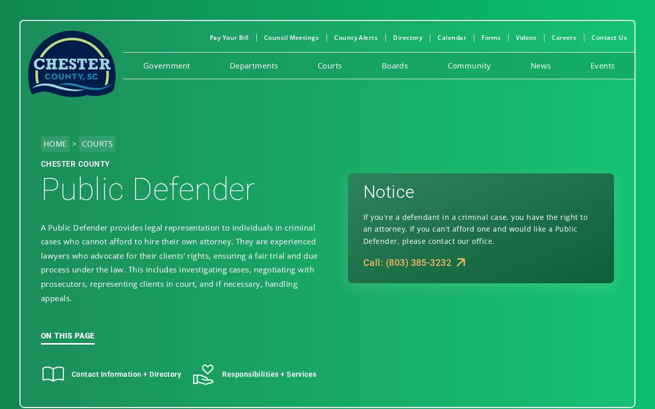Click the hand holding heart icon
This screenshot has width=655, height=409.
[x=204, y=374]
